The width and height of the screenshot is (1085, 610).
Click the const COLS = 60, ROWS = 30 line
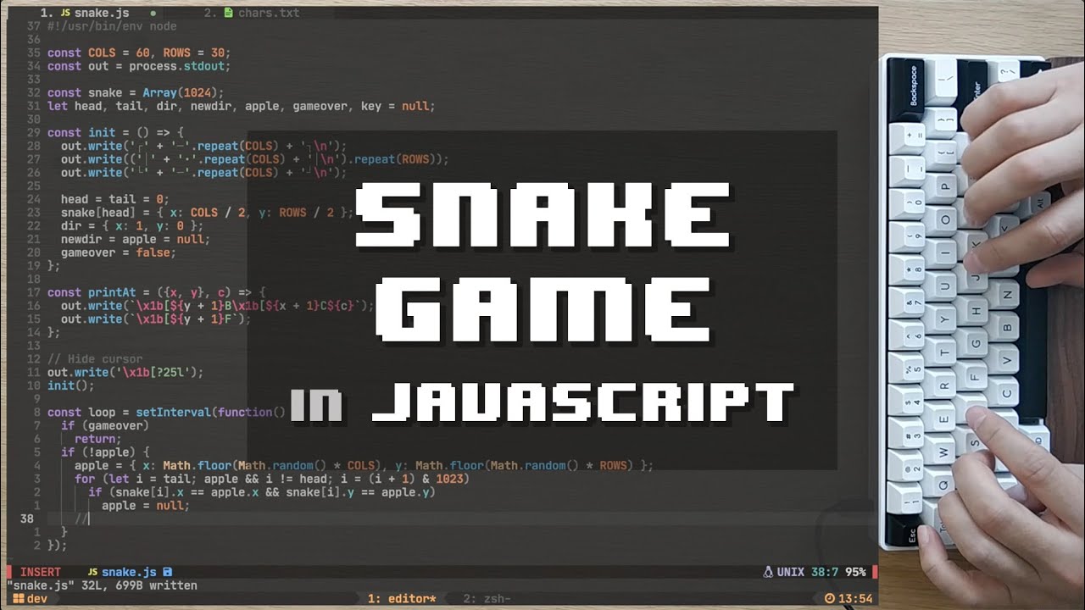[139, 53]
